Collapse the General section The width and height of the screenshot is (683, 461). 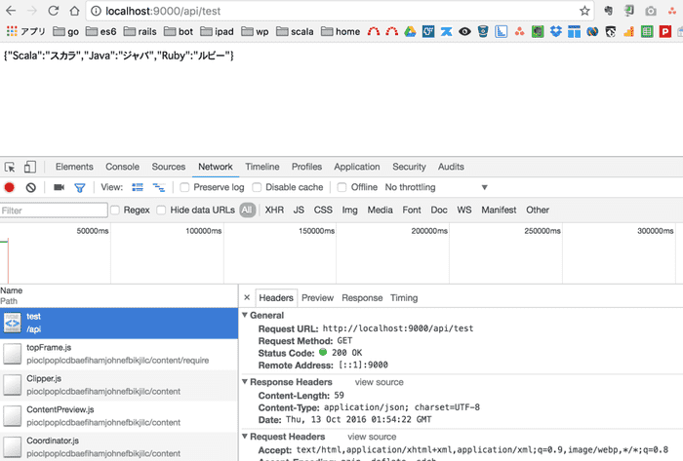(x=244, y=316)
